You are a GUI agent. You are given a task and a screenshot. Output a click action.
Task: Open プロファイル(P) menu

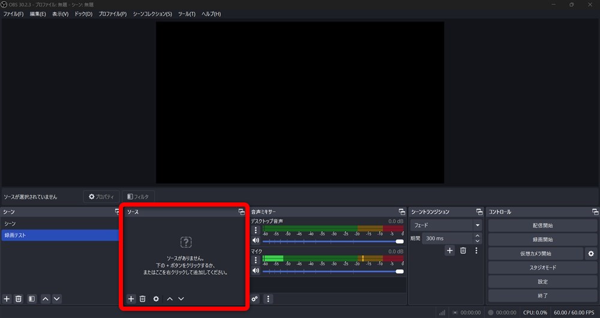pyautogui.click(x=113, y=14)
